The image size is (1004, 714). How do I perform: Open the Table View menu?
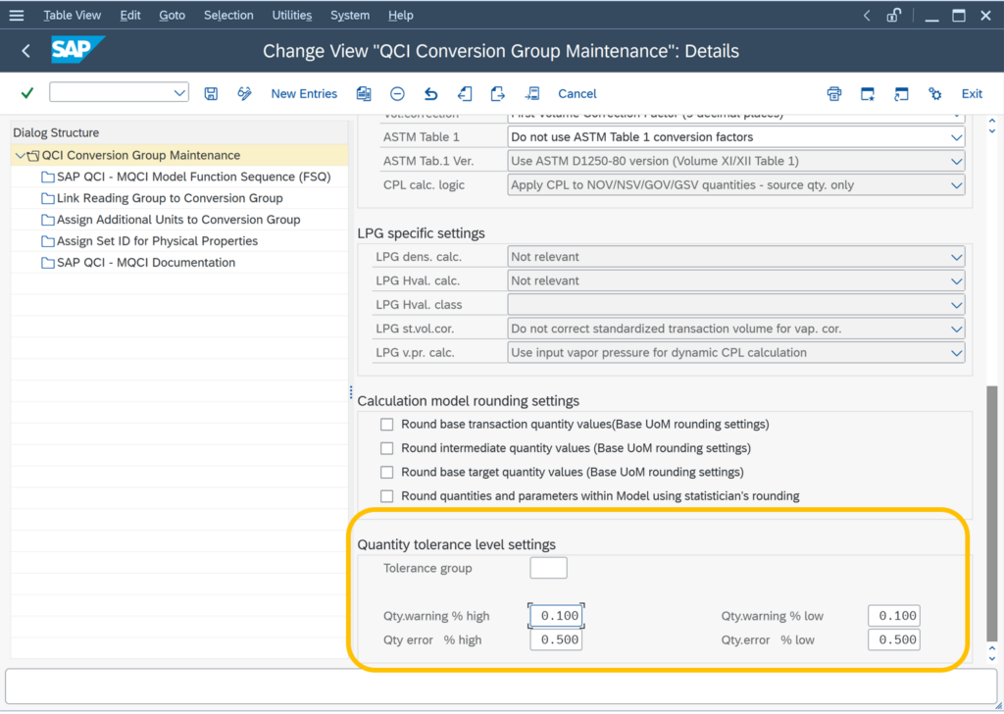point(72,15)
